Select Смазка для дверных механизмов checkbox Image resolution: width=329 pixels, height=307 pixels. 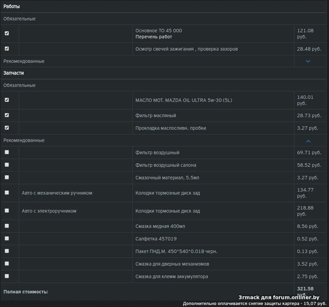pyautogui.click(x=7, y=263)
